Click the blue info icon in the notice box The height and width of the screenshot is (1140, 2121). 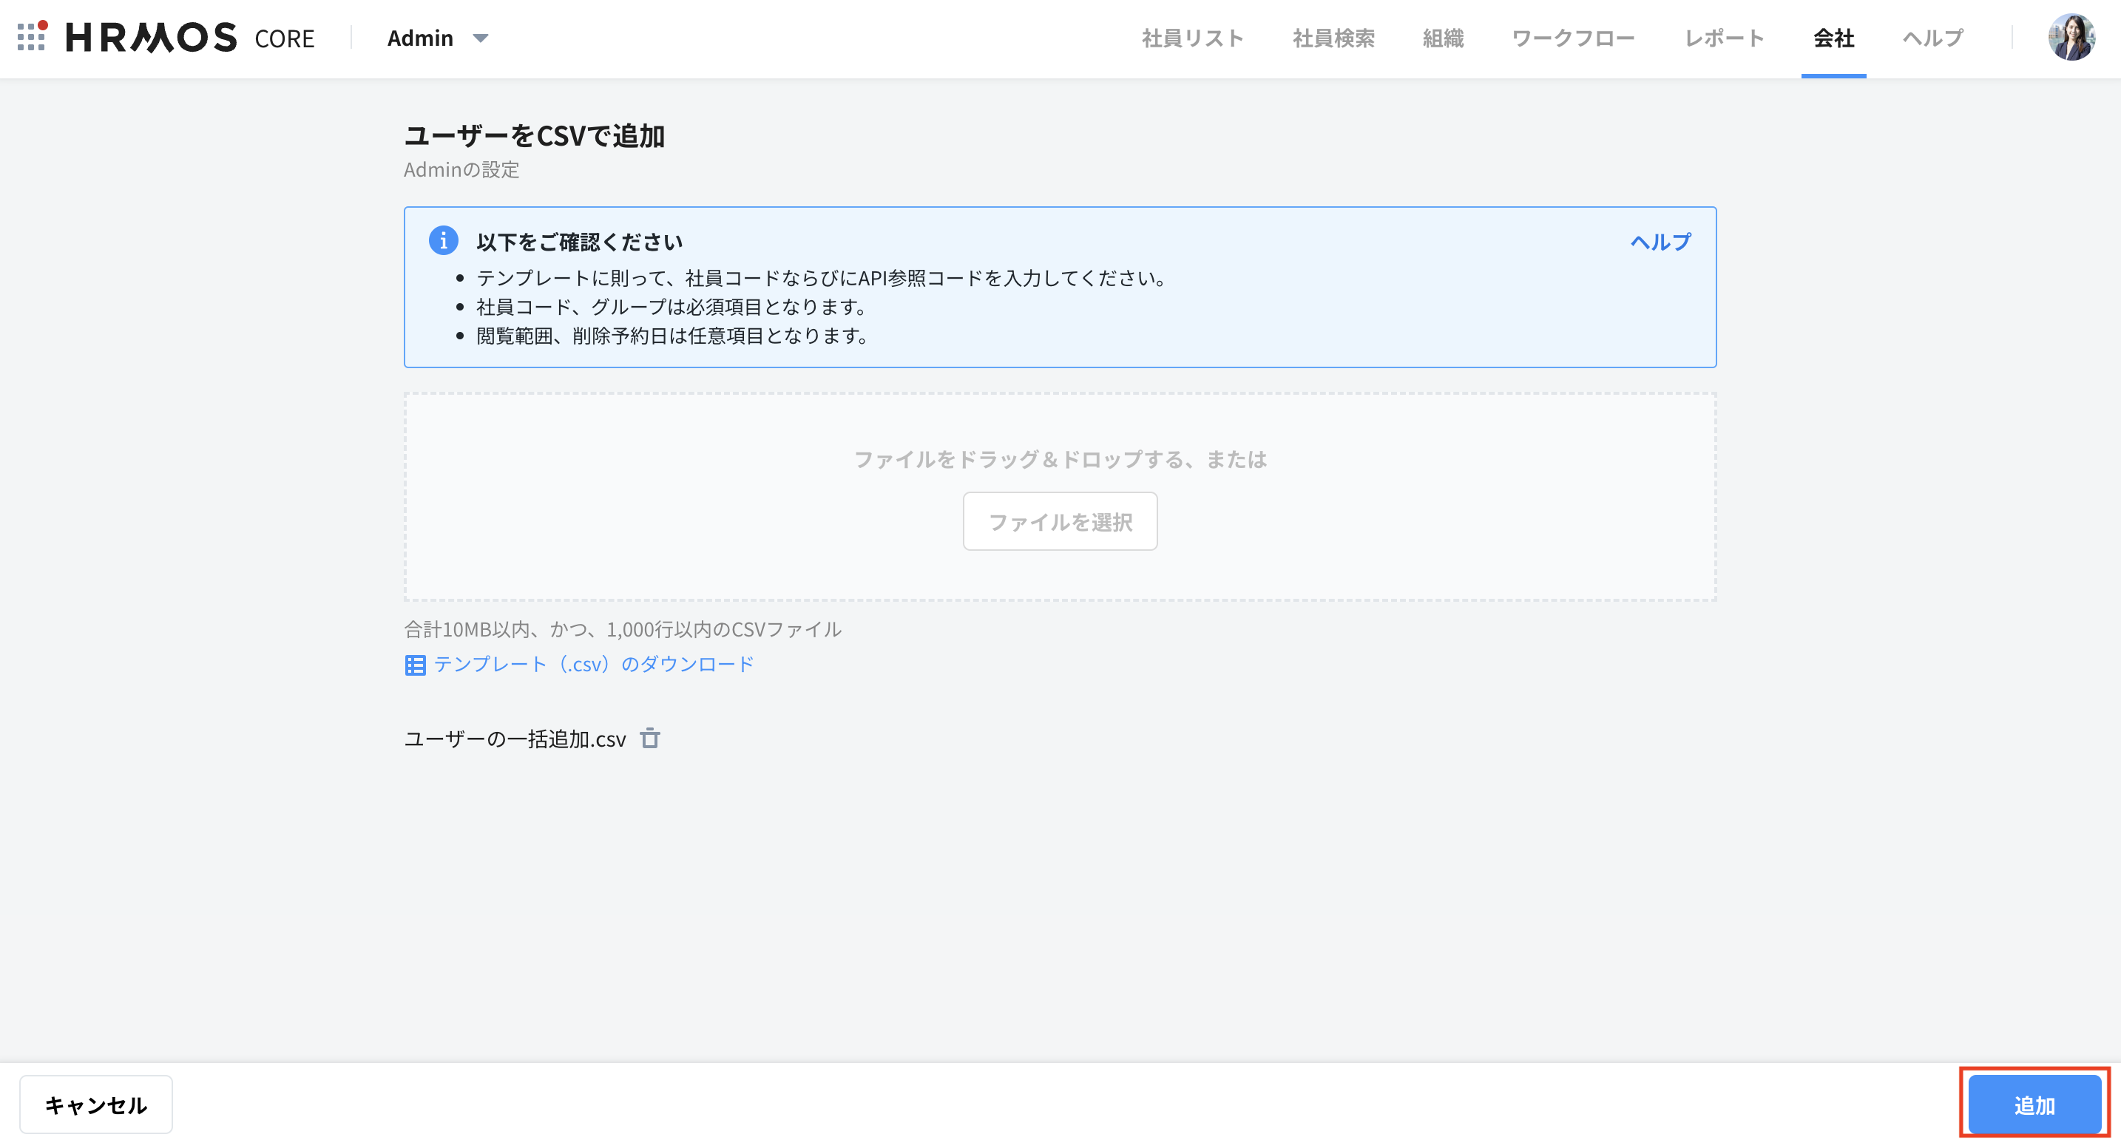[x=444, y=241]
